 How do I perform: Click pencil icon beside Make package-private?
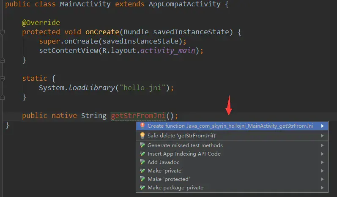pos(142,187)
